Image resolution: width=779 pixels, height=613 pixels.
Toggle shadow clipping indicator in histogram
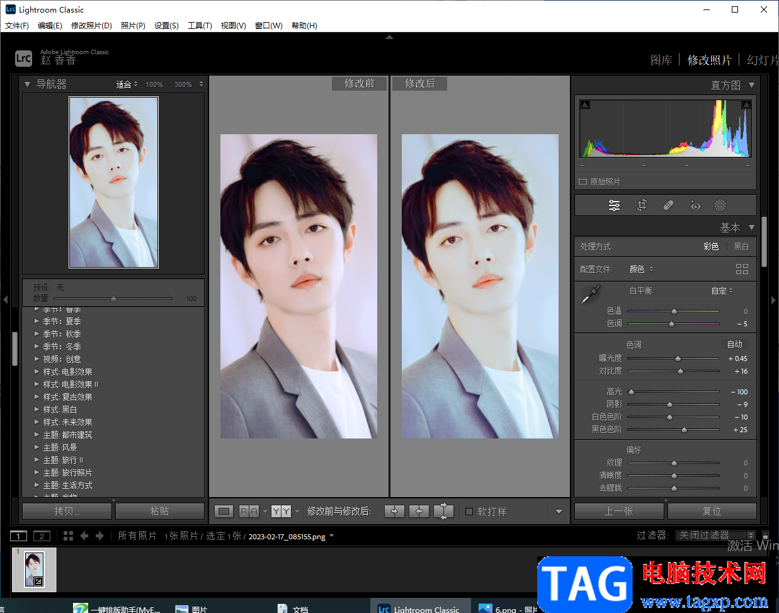click(585, 105)
